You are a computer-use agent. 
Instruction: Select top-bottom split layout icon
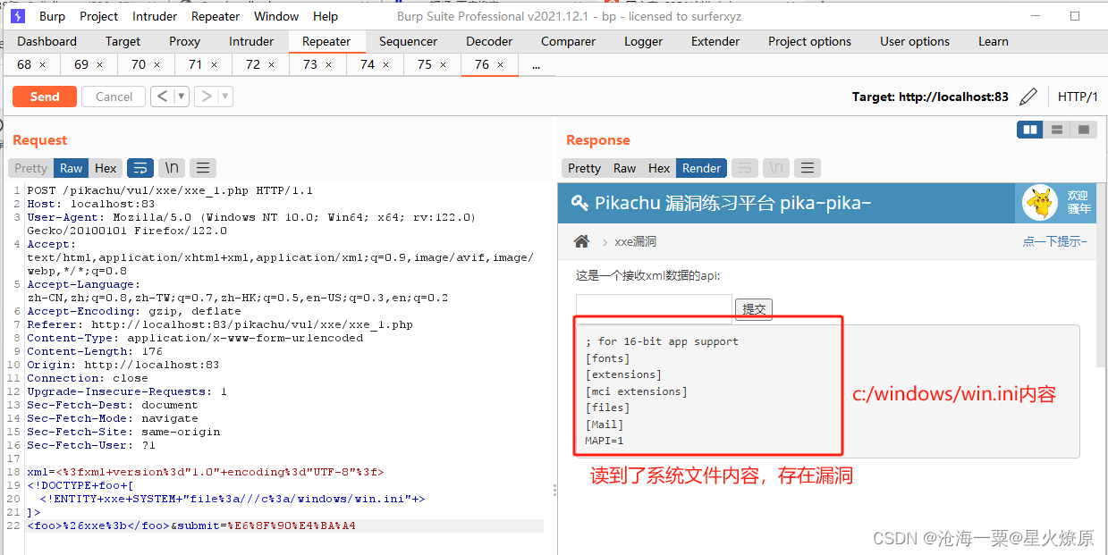(1057, 130)
